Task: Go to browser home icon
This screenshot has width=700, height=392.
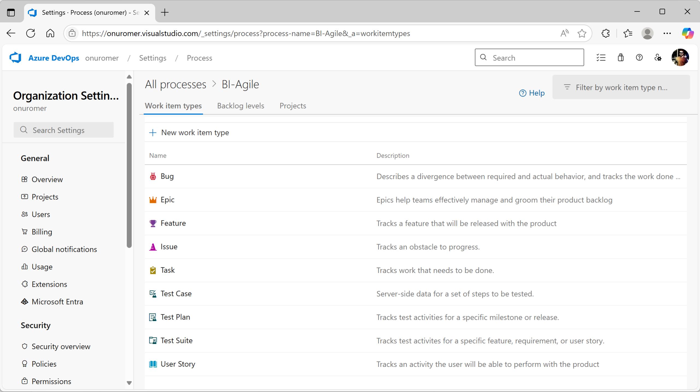Action: pyautogui.click(x=50, y=33)
